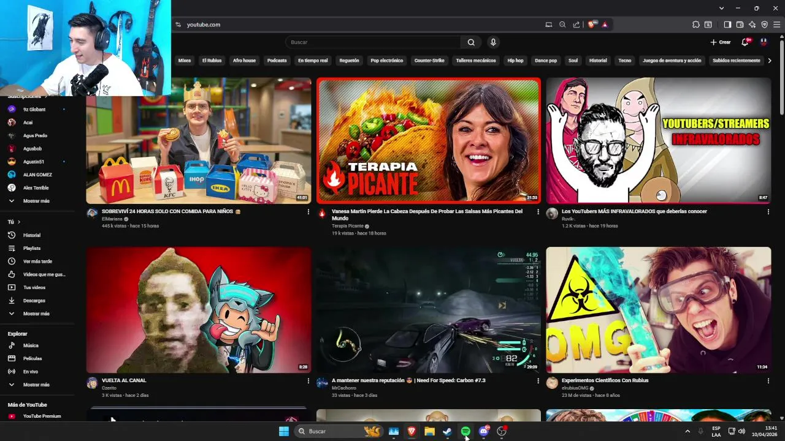Activate voice search microphone icon

[493, 42]
